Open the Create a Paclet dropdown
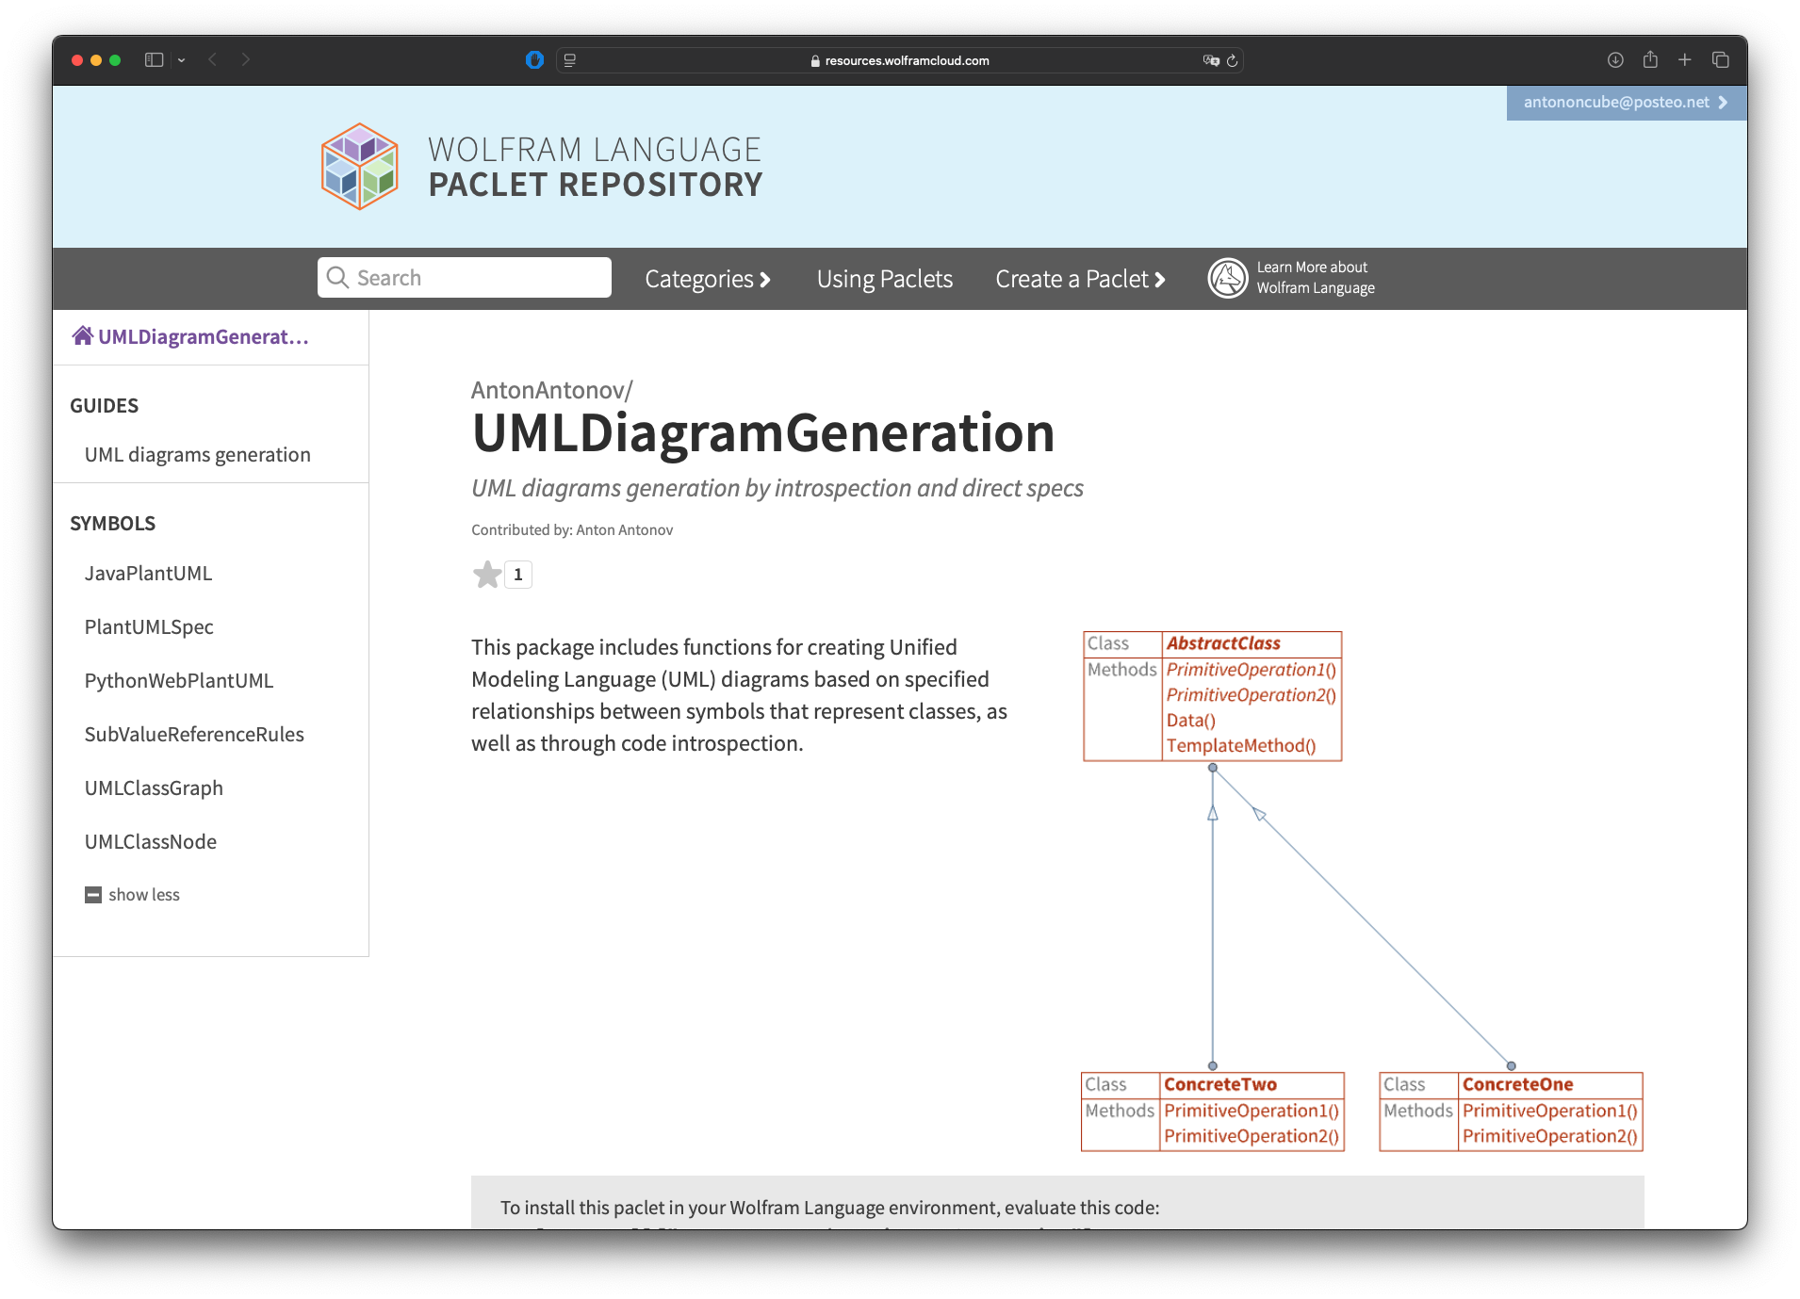The width and height of the screenshot is (1800, 1299). point(1080,279)
